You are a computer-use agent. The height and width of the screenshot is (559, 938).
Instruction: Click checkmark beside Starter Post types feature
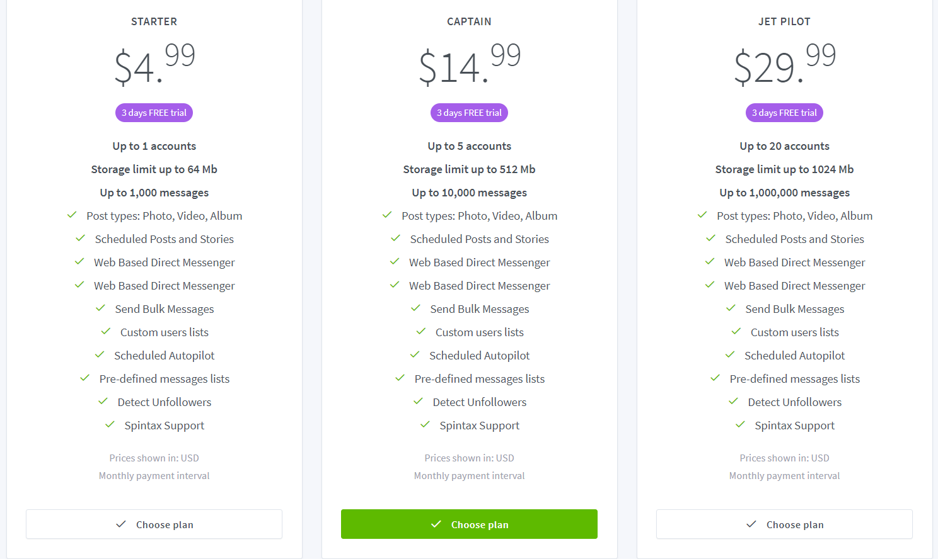click(72, 215)
